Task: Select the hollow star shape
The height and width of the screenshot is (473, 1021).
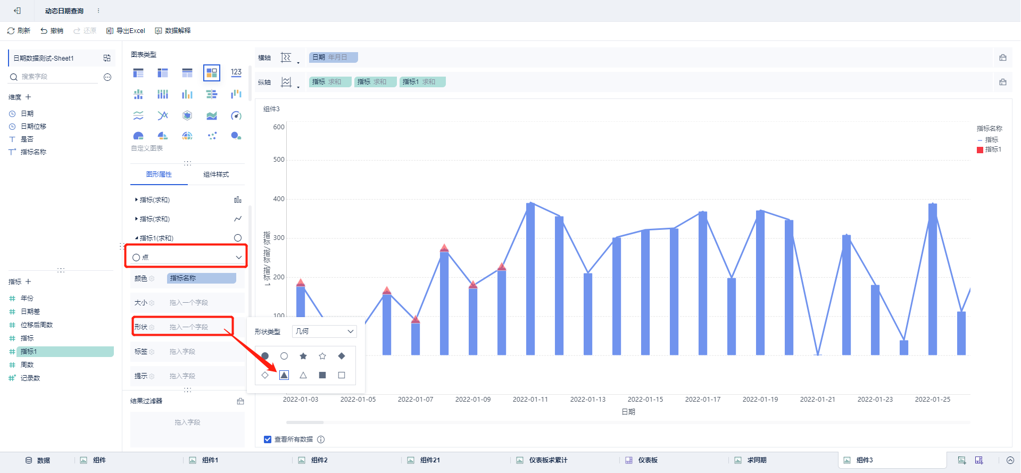Action: [x=322, y=356]
